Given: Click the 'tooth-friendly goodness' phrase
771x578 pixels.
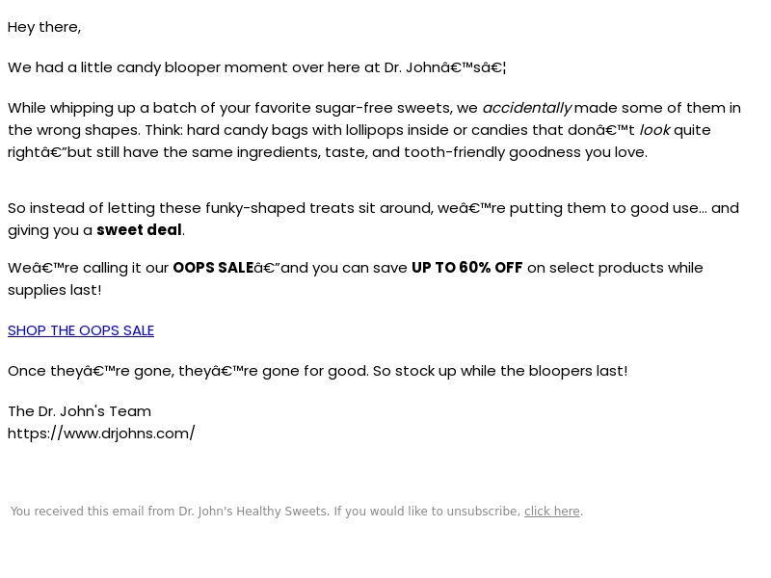Looking at the screenshot, I should tap(492, 152).
